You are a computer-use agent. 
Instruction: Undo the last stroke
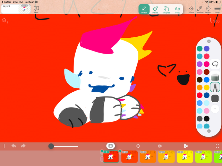14,146
